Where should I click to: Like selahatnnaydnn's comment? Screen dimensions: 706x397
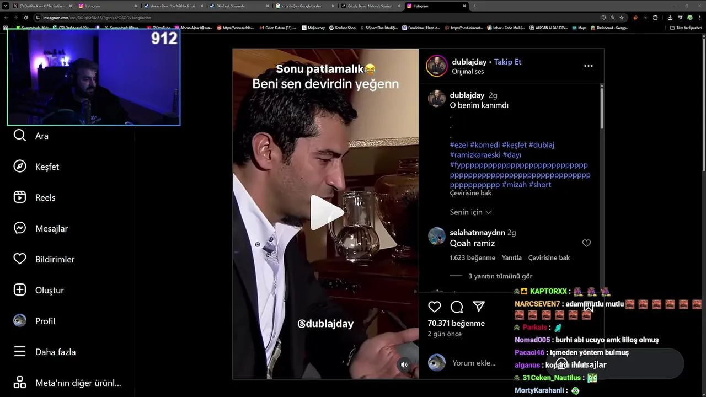click(x=586, y=243)
